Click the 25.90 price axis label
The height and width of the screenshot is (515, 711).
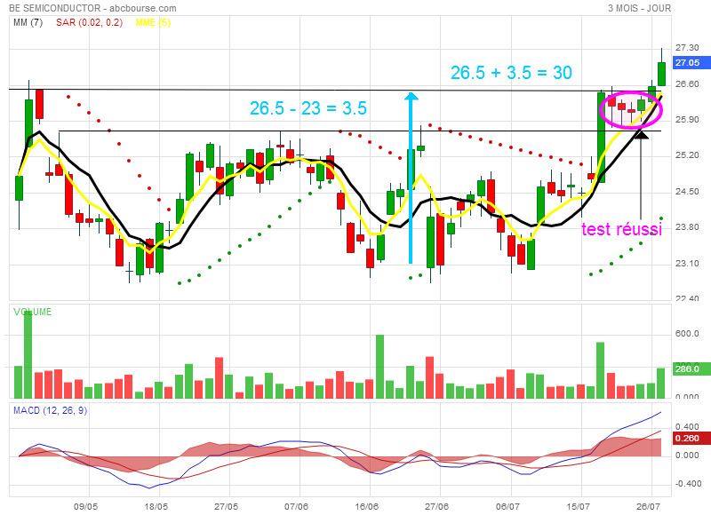687,120
